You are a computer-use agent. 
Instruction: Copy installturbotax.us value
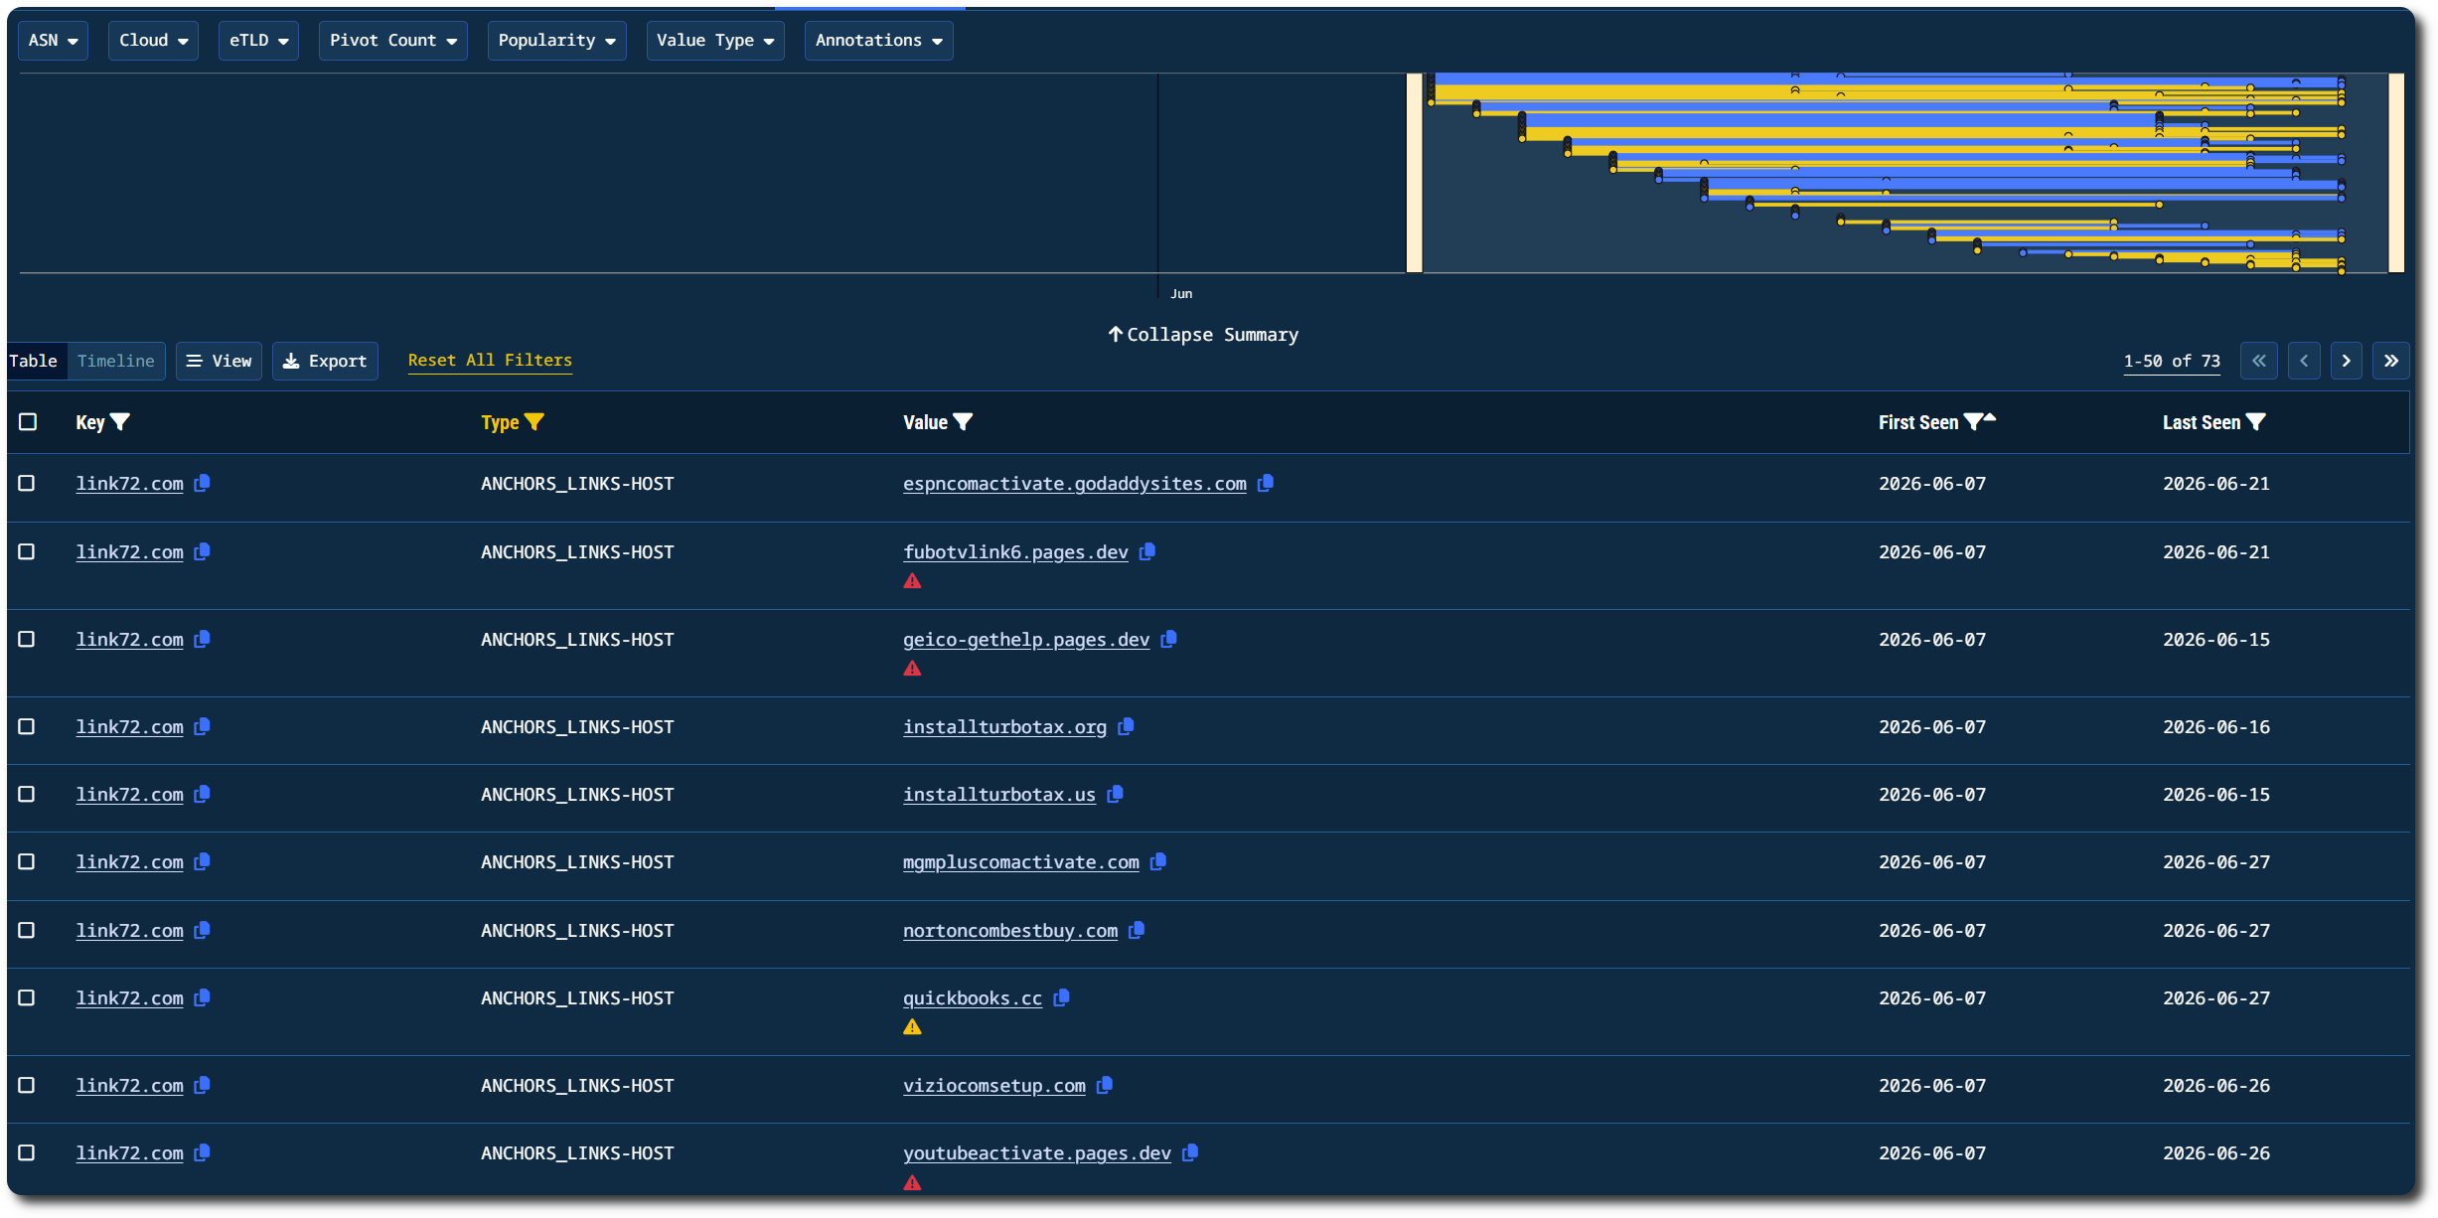coord(1115,794)
